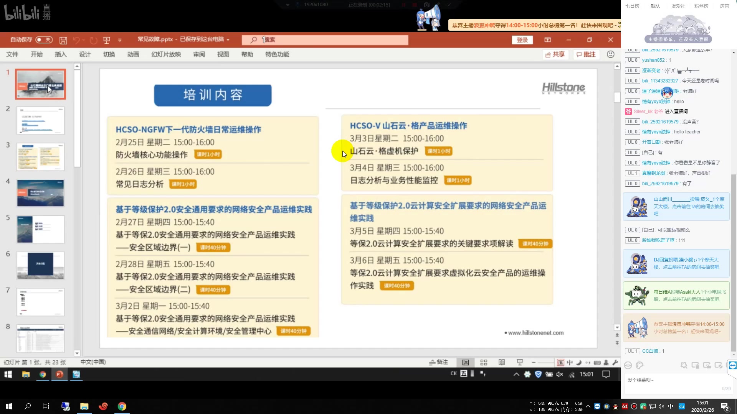This screenshot has height=414, width=737.
Task: Open the 幻灯片放映 ribbon tab
Action: point(166,54)
